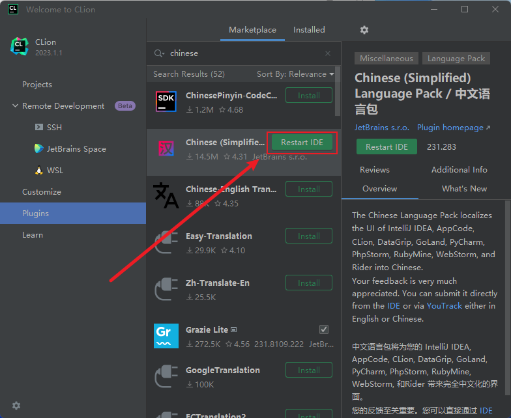
Task: Click Restart IDE in the details panel
Action: [387, 147]
